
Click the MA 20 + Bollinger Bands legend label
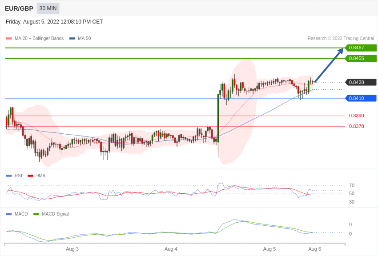pos(39,38)
